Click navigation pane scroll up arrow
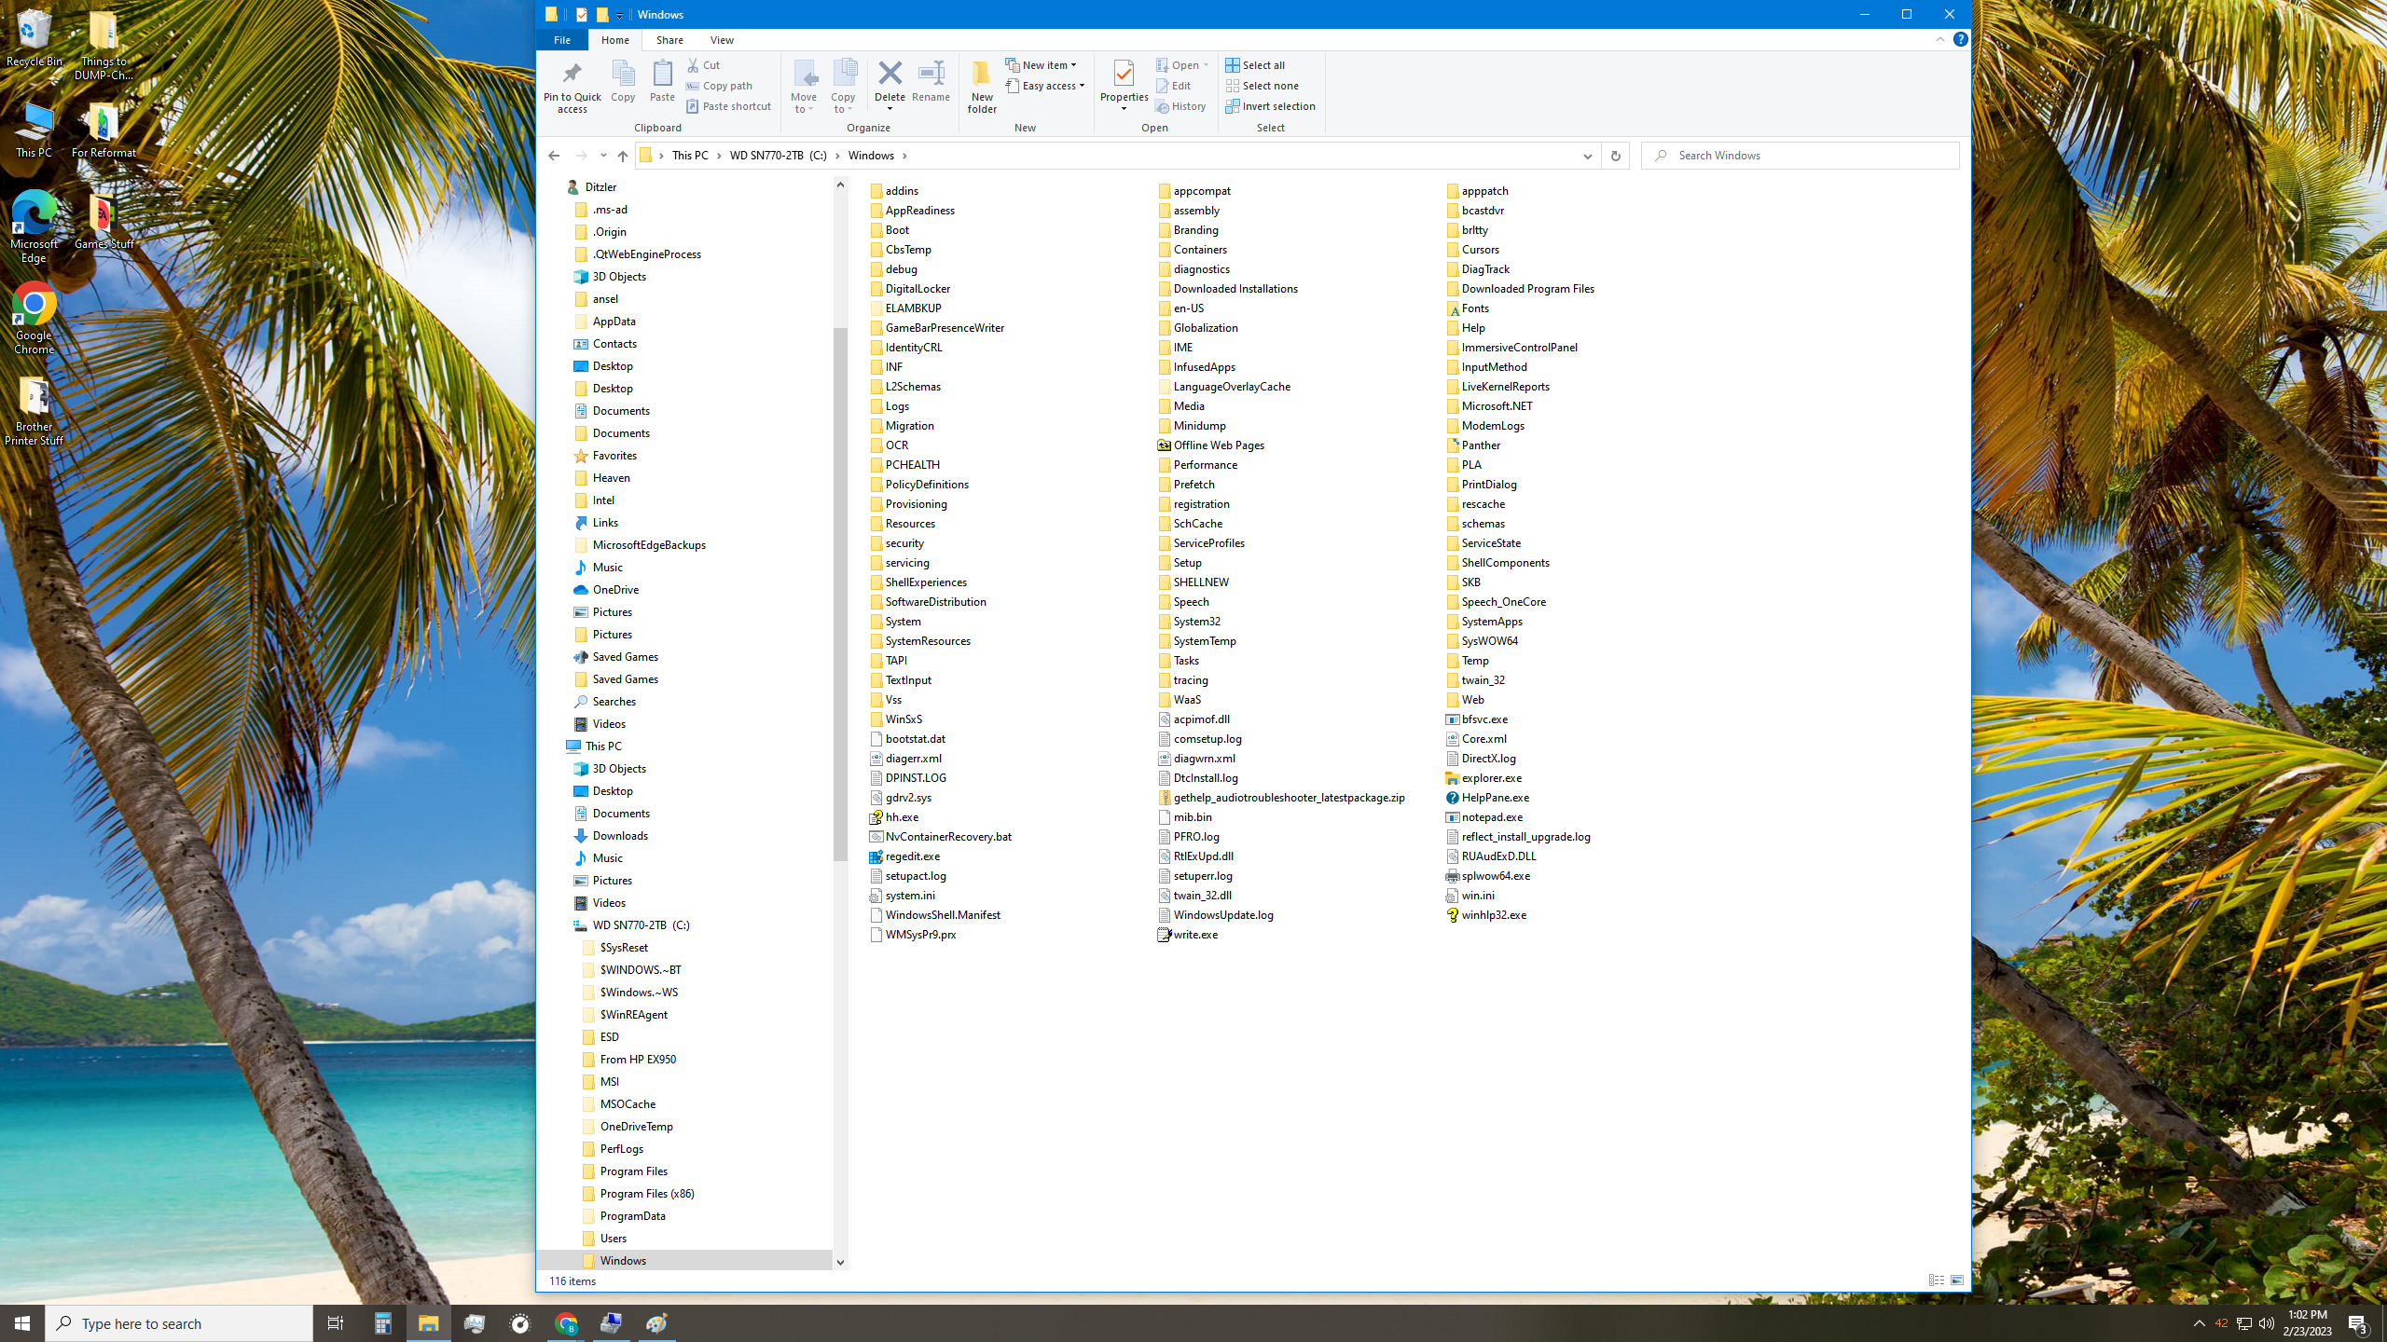The height and width of the screenshot is (1342, 2387). 840,185
